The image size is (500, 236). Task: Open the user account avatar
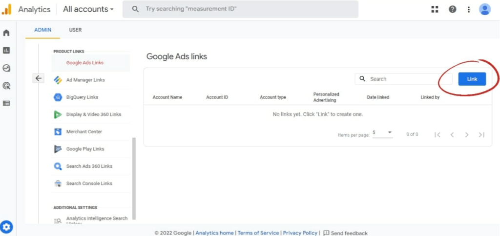click(485, 9)
